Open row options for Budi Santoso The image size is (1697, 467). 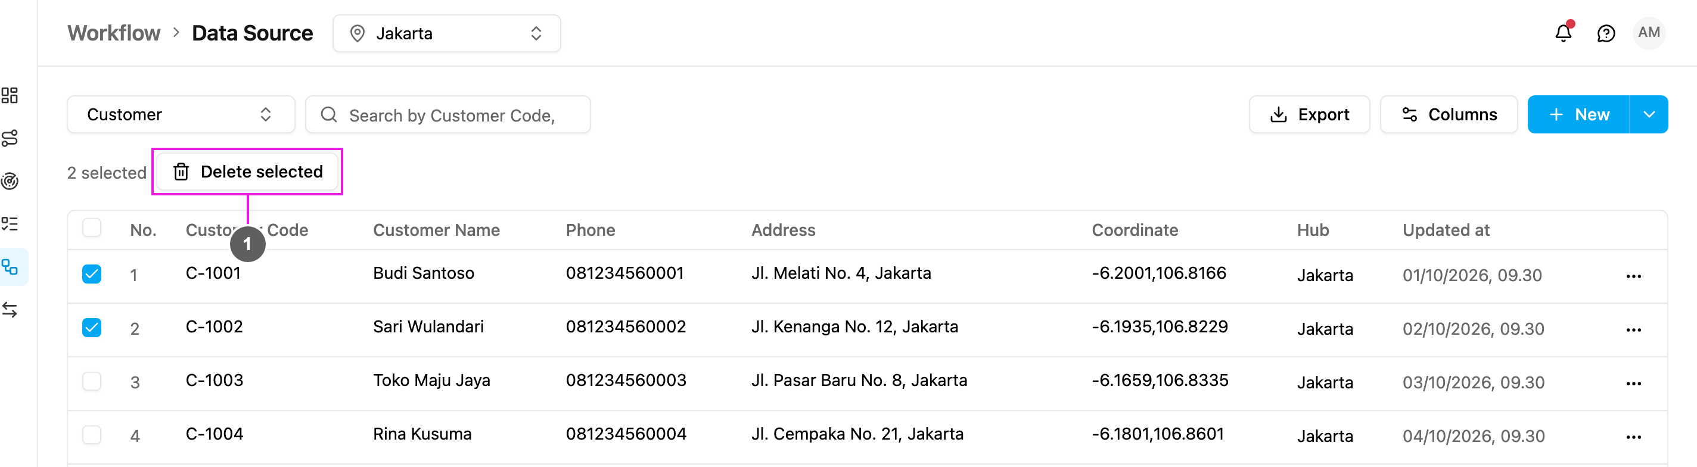(1633, 276)
